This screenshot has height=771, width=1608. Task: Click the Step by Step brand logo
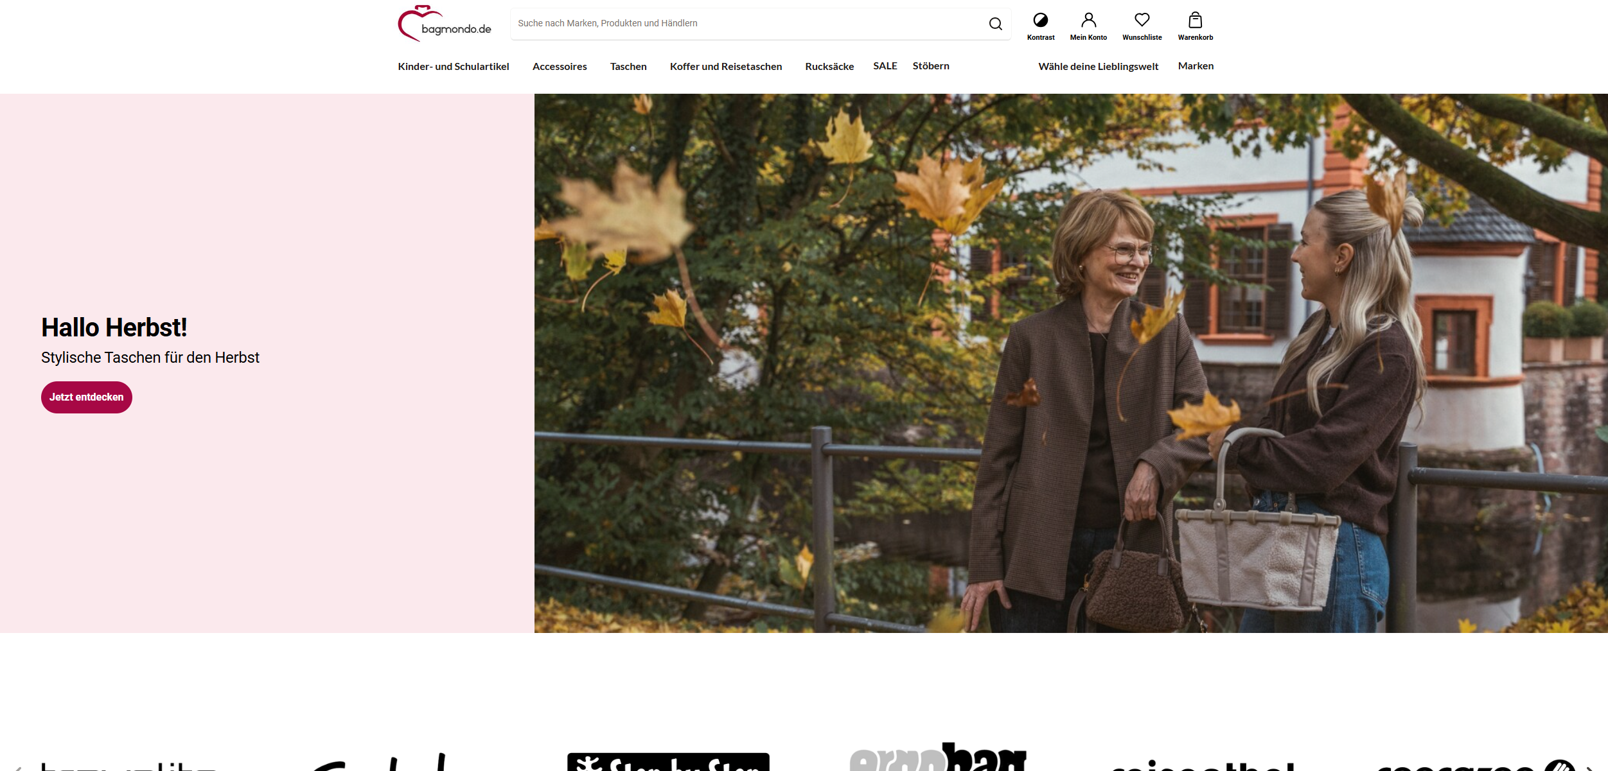[x=668, y=762]
